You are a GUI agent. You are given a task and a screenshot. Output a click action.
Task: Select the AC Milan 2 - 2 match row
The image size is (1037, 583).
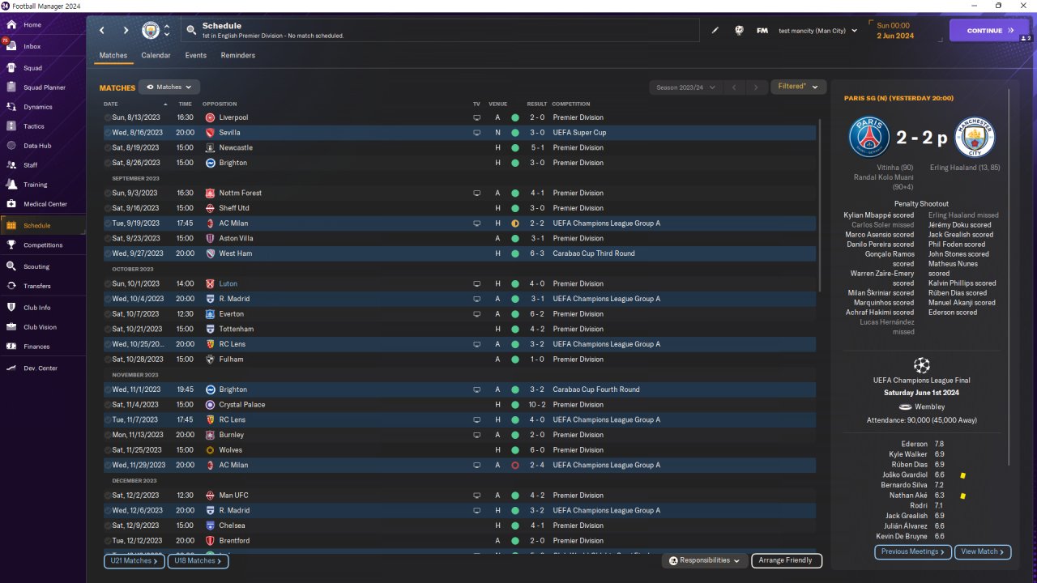pos(459,223)
